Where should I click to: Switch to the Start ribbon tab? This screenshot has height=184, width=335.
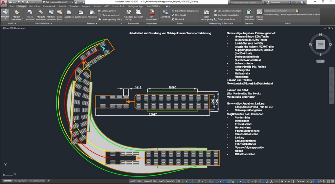pos(12,7)
